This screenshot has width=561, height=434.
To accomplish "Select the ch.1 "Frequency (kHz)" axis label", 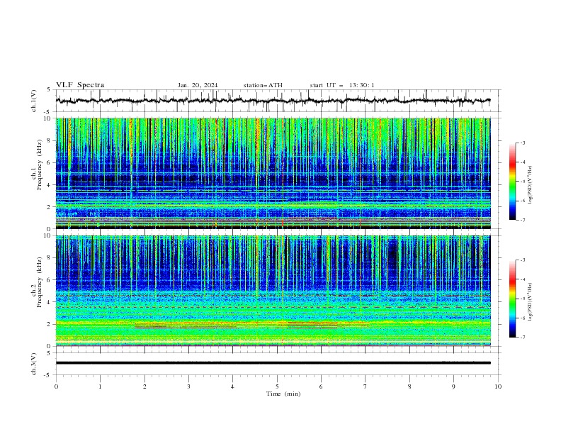I will click(40, 165).
